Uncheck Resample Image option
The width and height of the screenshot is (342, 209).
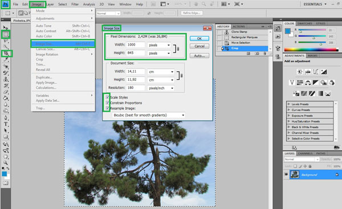[x=107, y=108]
